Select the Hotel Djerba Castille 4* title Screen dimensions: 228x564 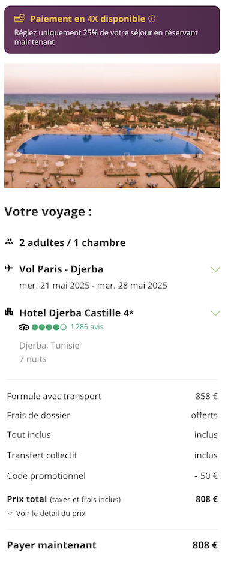click(76, 313)
